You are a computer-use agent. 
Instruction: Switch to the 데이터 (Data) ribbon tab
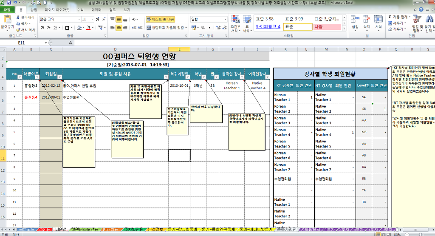point(96,9)
